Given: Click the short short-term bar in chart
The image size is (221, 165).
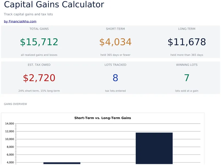Looking at the screenshot, I should coord(62,163).
